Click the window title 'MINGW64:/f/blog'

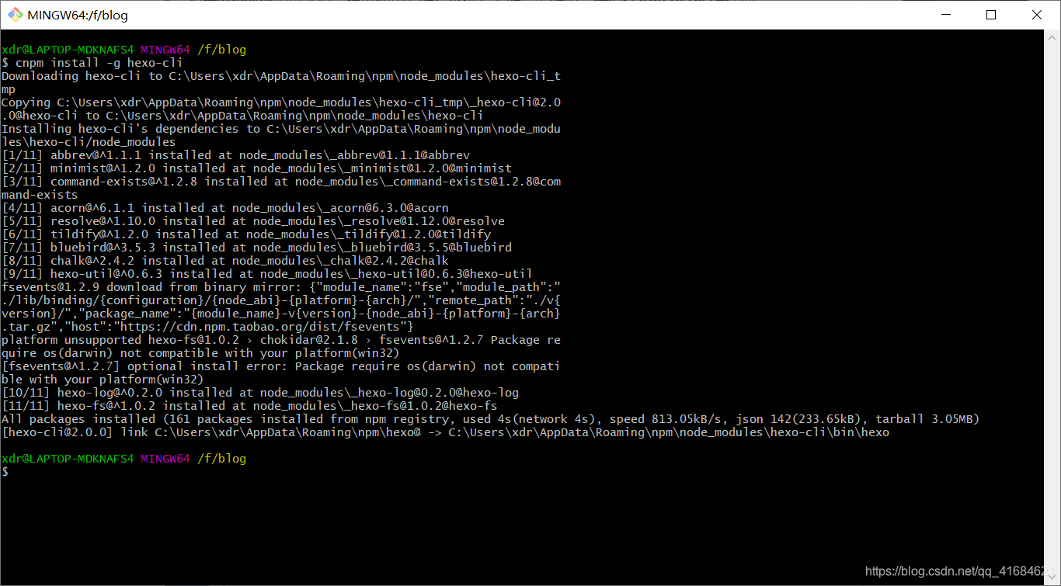coord(78,16)
